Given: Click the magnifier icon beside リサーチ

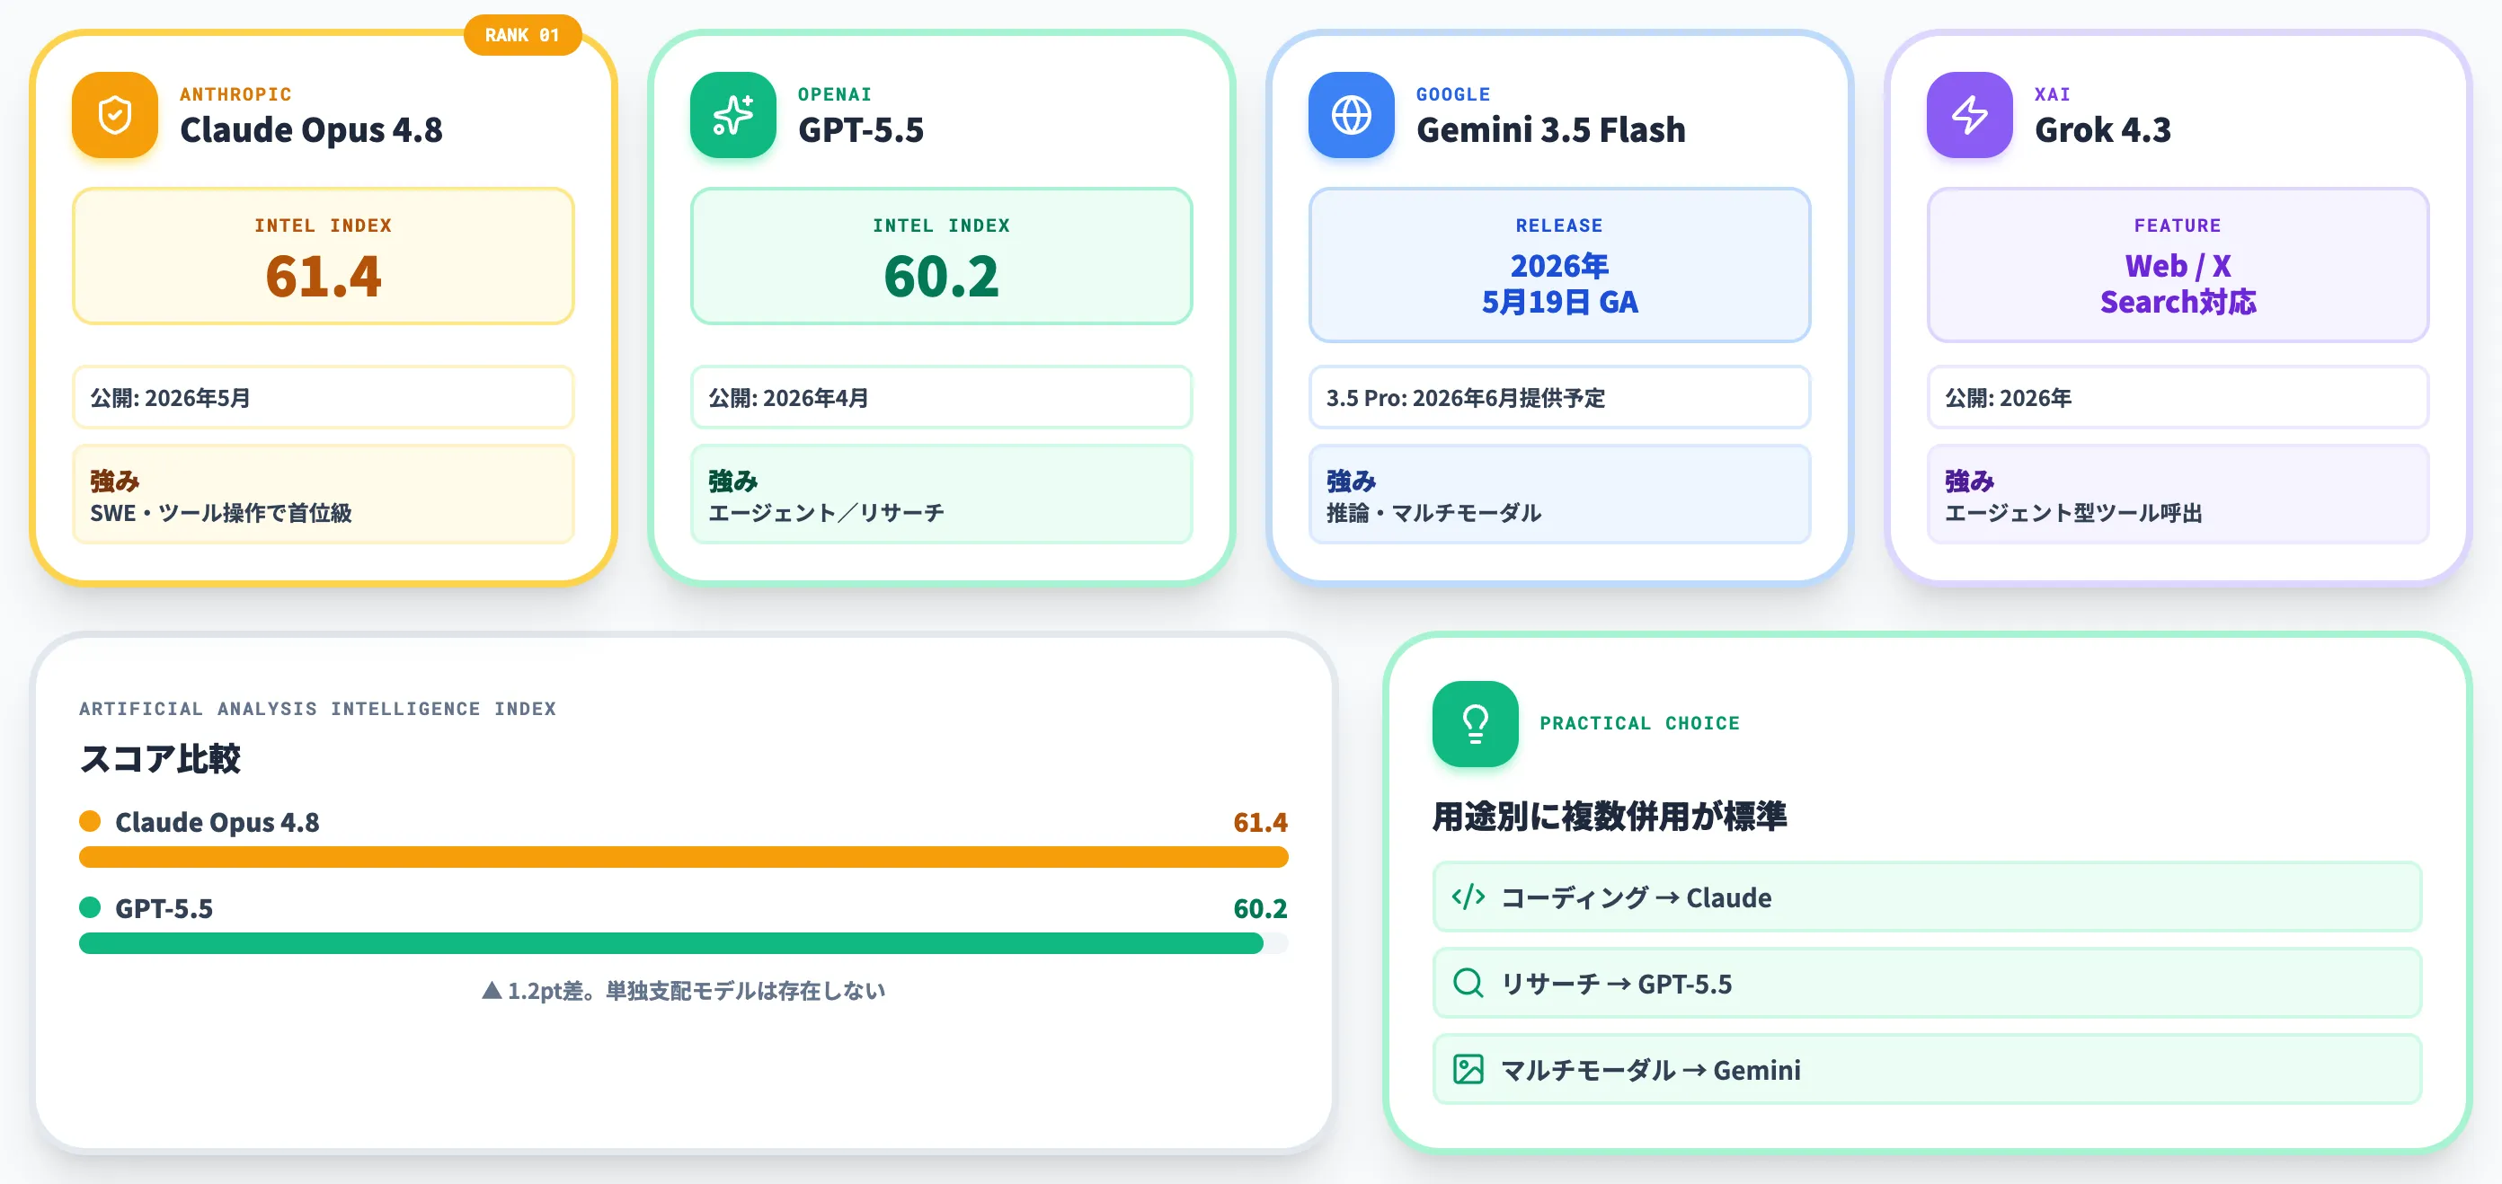Looking at the screenshot, I should click(1468, 983).
